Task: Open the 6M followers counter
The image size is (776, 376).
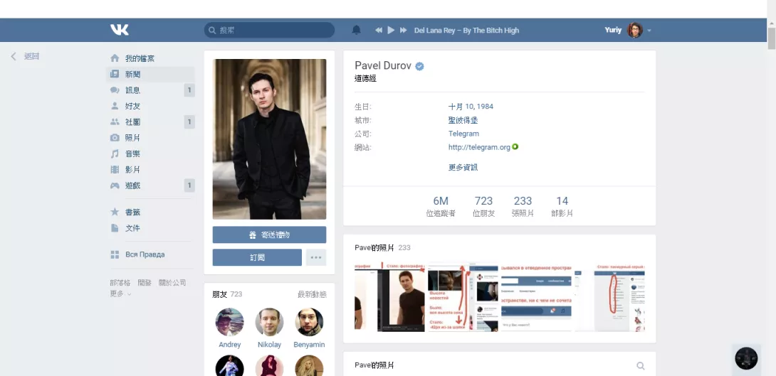Action: click(441, 207)
